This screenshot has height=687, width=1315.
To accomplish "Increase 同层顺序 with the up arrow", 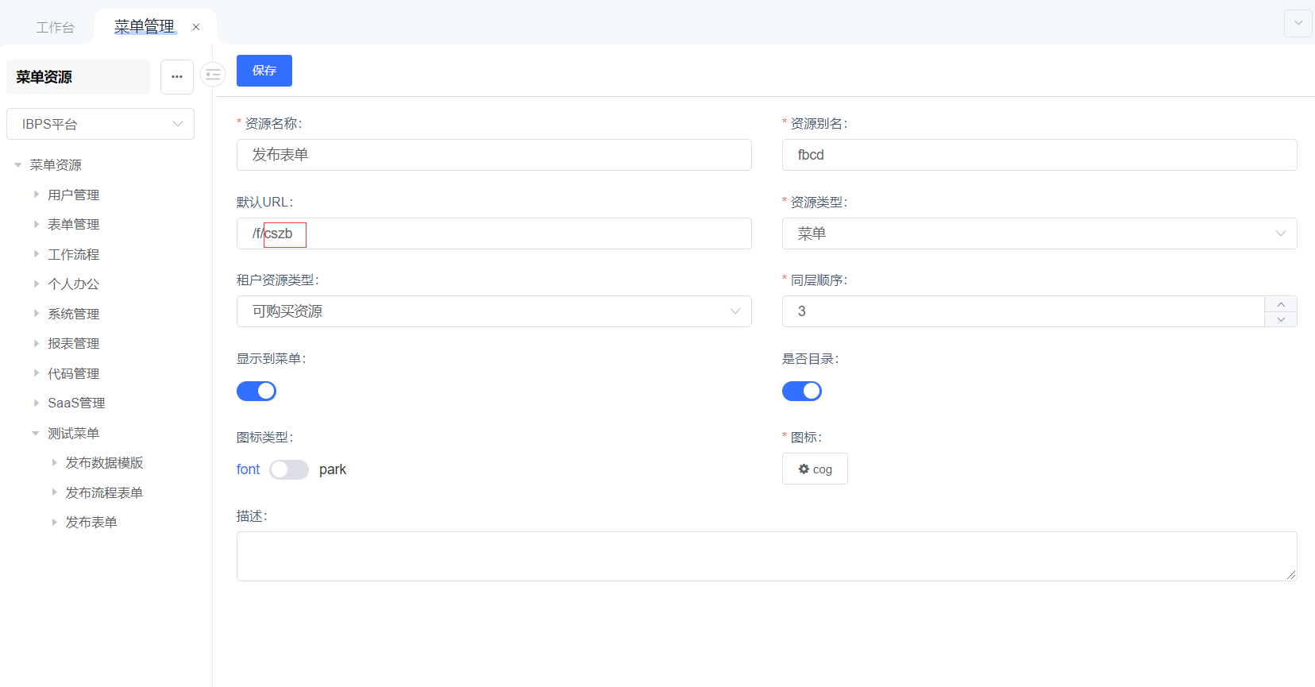I will click(x=1280, y=304).
